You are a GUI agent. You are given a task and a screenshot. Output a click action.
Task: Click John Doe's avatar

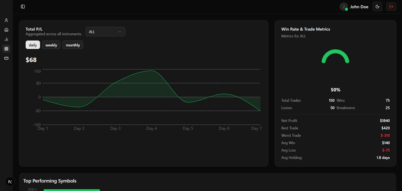344,7
